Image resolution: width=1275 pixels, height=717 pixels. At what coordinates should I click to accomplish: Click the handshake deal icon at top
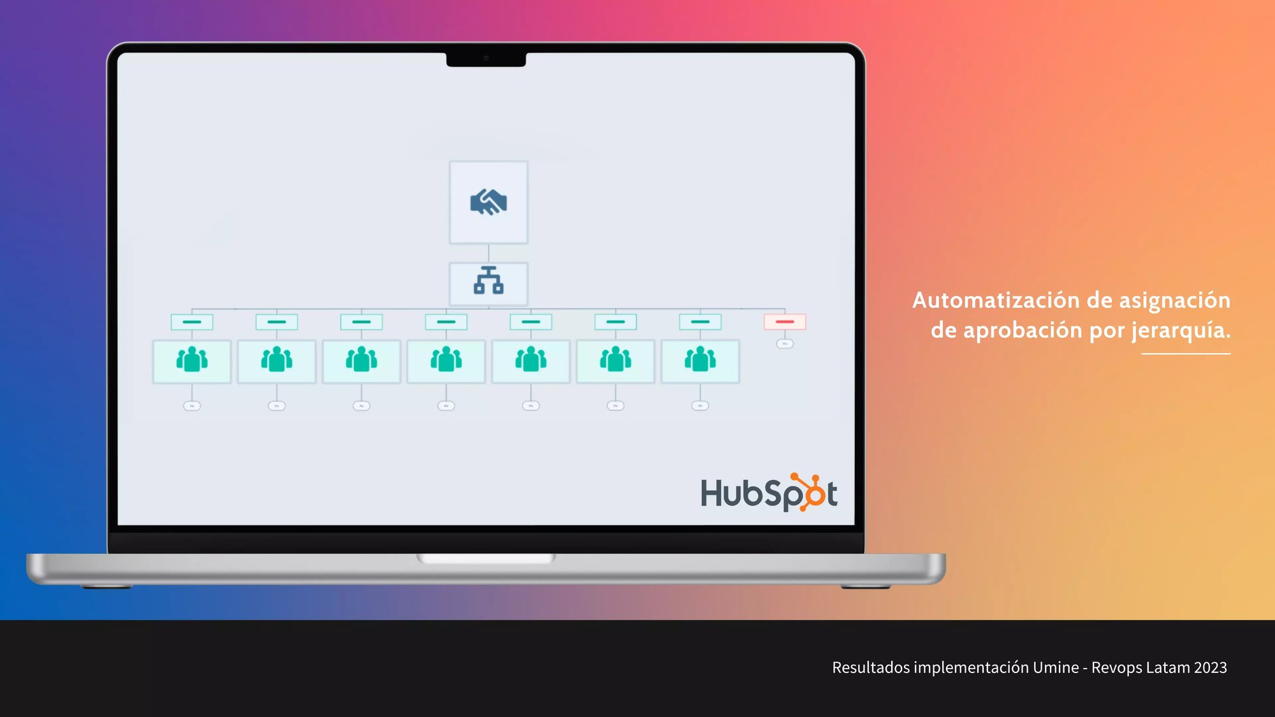click(487, 201)
